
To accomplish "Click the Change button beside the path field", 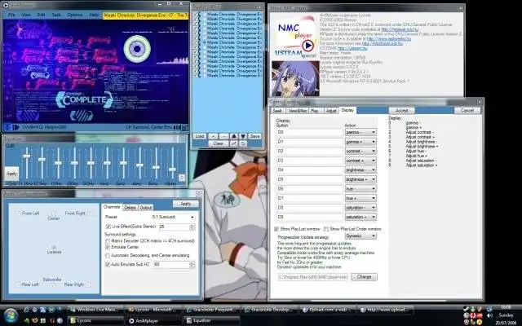I will pos(364,277).
